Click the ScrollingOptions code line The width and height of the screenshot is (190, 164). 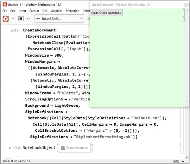(57, 99)
